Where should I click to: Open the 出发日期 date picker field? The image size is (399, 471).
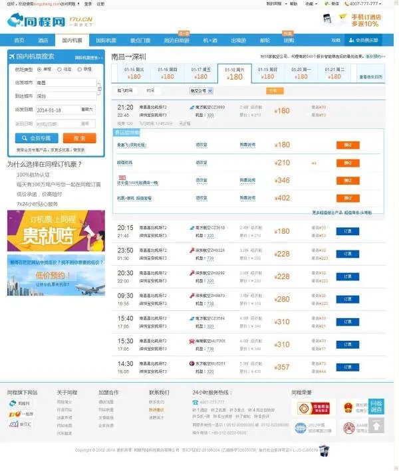coord(66,110)
